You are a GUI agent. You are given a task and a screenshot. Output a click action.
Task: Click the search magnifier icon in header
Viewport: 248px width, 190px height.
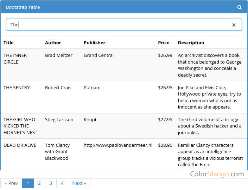click(240, 7)
